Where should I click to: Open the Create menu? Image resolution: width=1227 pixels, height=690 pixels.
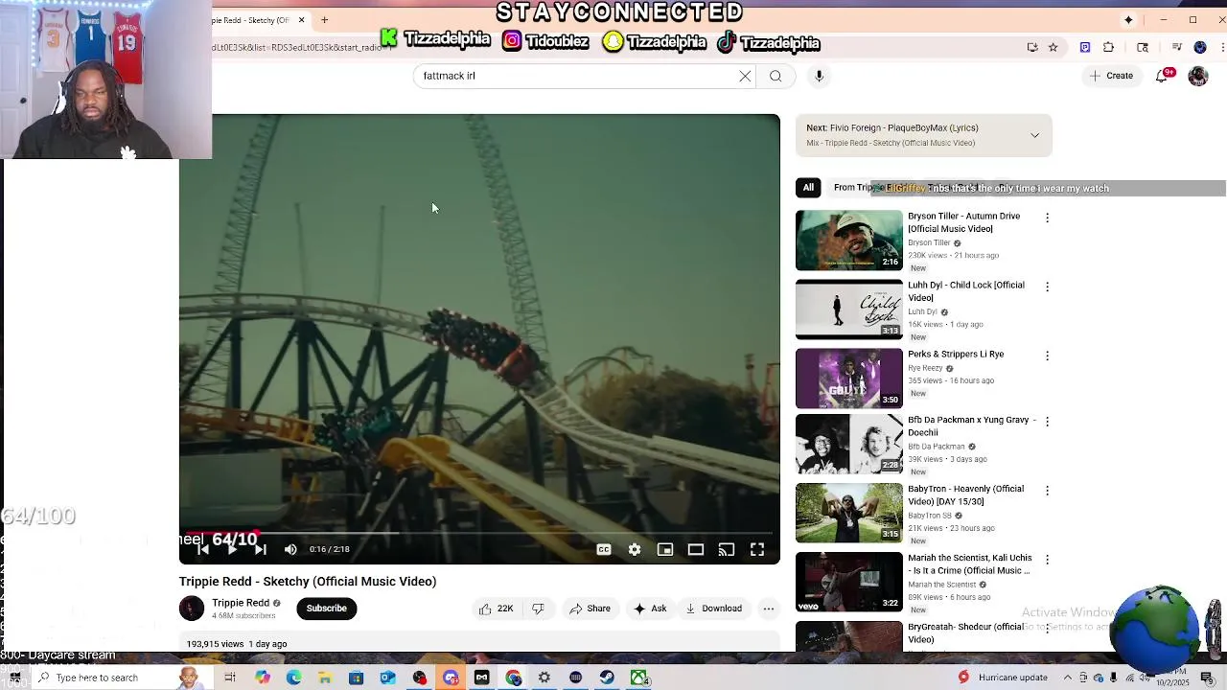(x=1111, y=76)
